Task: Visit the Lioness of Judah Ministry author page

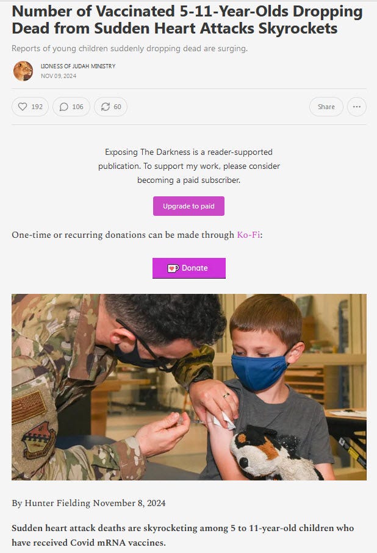Action: 78,66
